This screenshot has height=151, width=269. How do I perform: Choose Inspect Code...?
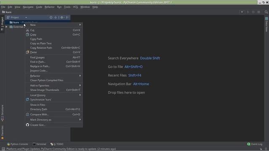pyautogui.click(x=54, y=71)
